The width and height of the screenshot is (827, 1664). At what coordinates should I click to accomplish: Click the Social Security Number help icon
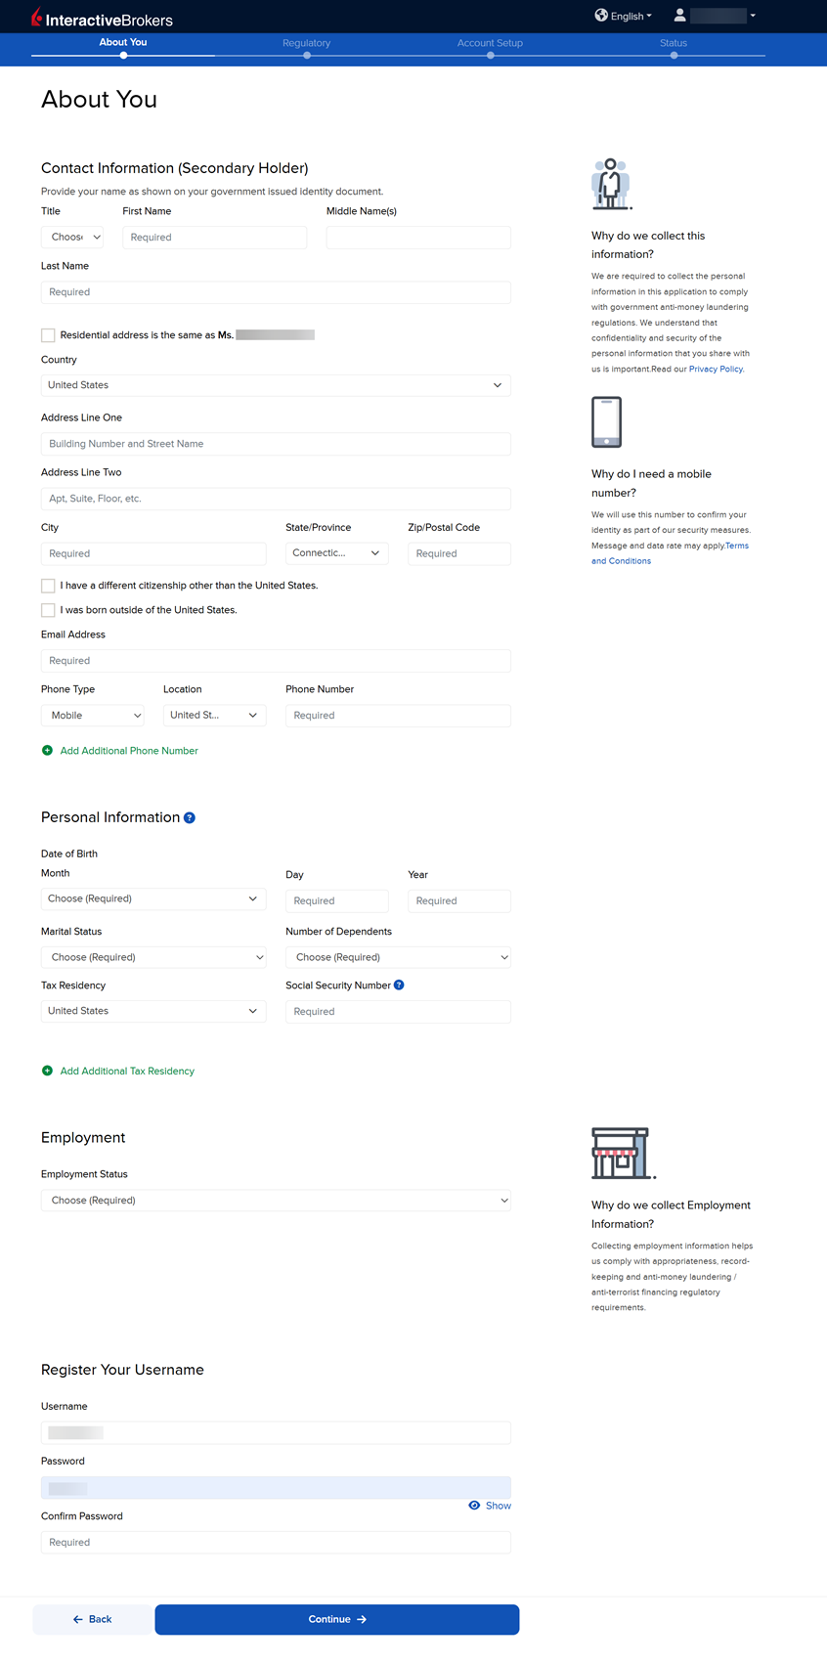click(399, 985)
